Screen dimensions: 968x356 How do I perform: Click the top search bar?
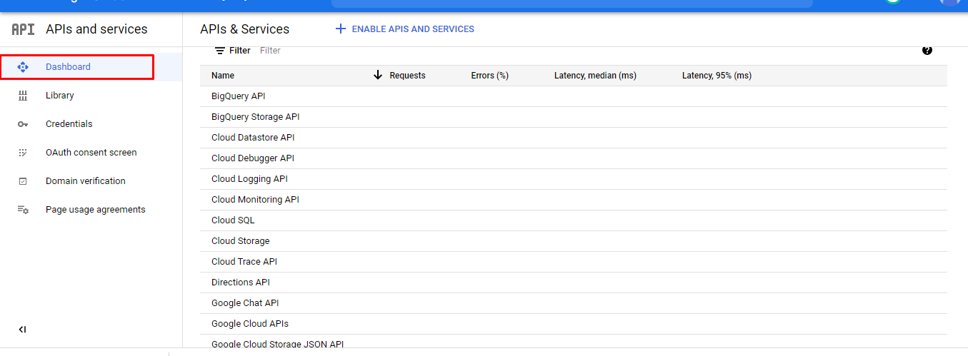(572, 3)
